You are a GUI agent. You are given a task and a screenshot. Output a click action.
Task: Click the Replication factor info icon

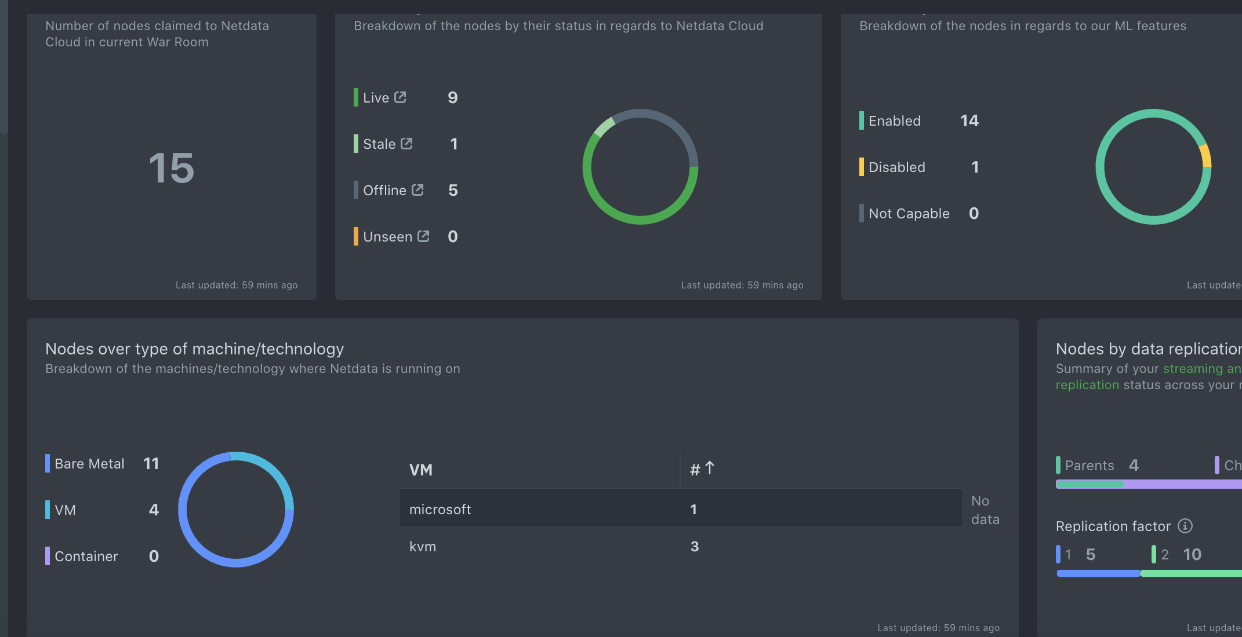point(1186,526)
